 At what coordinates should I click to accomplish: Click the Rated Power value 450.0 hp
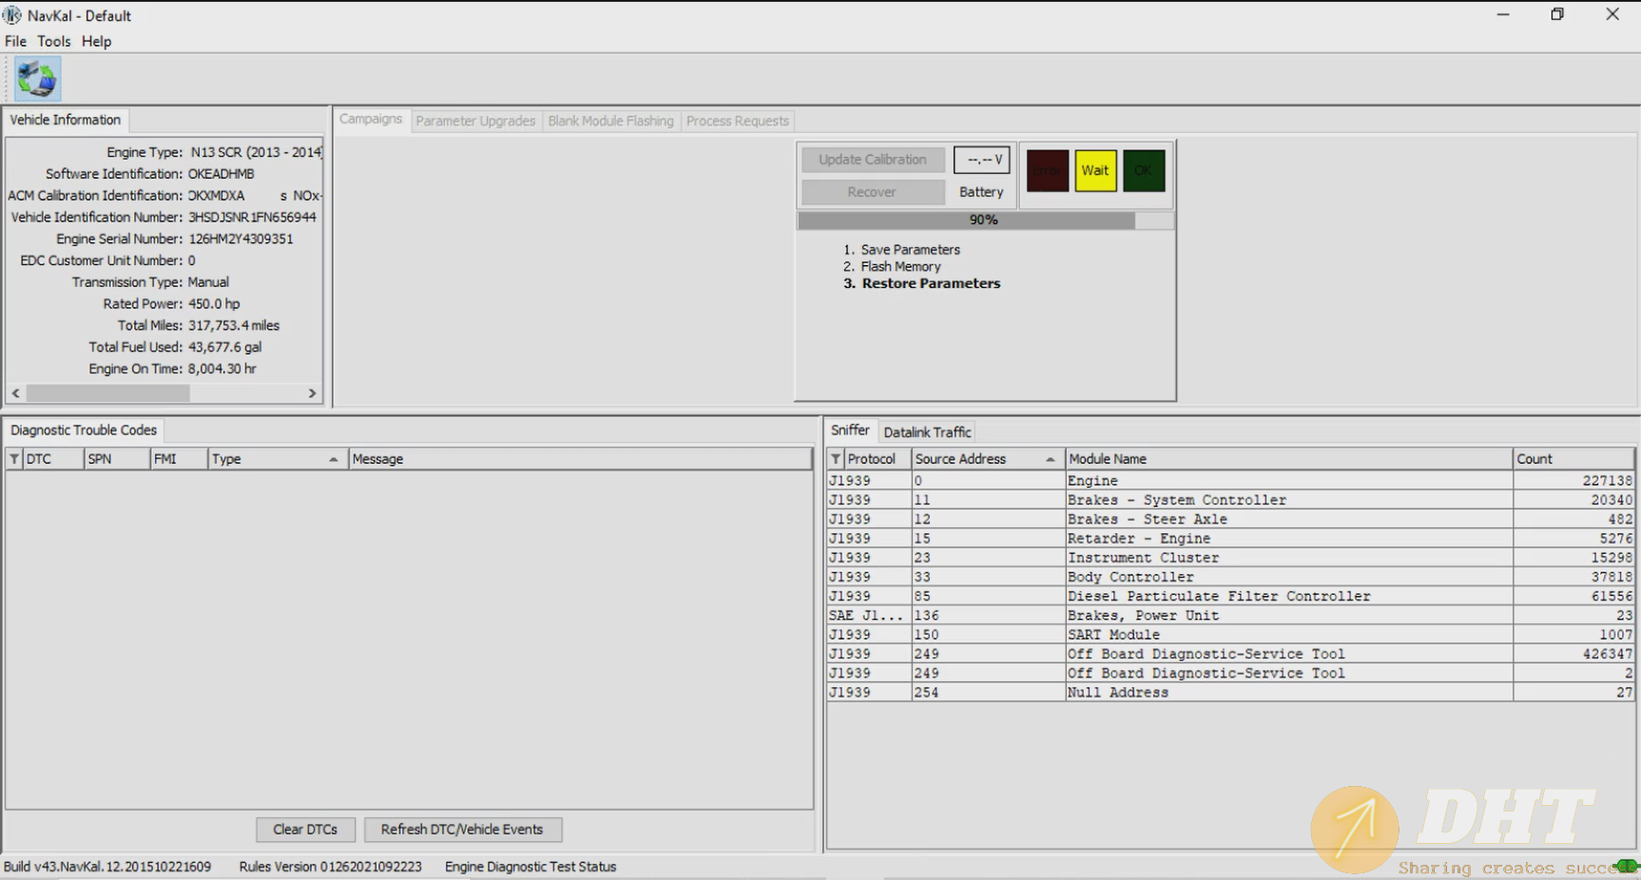[214, 304]
